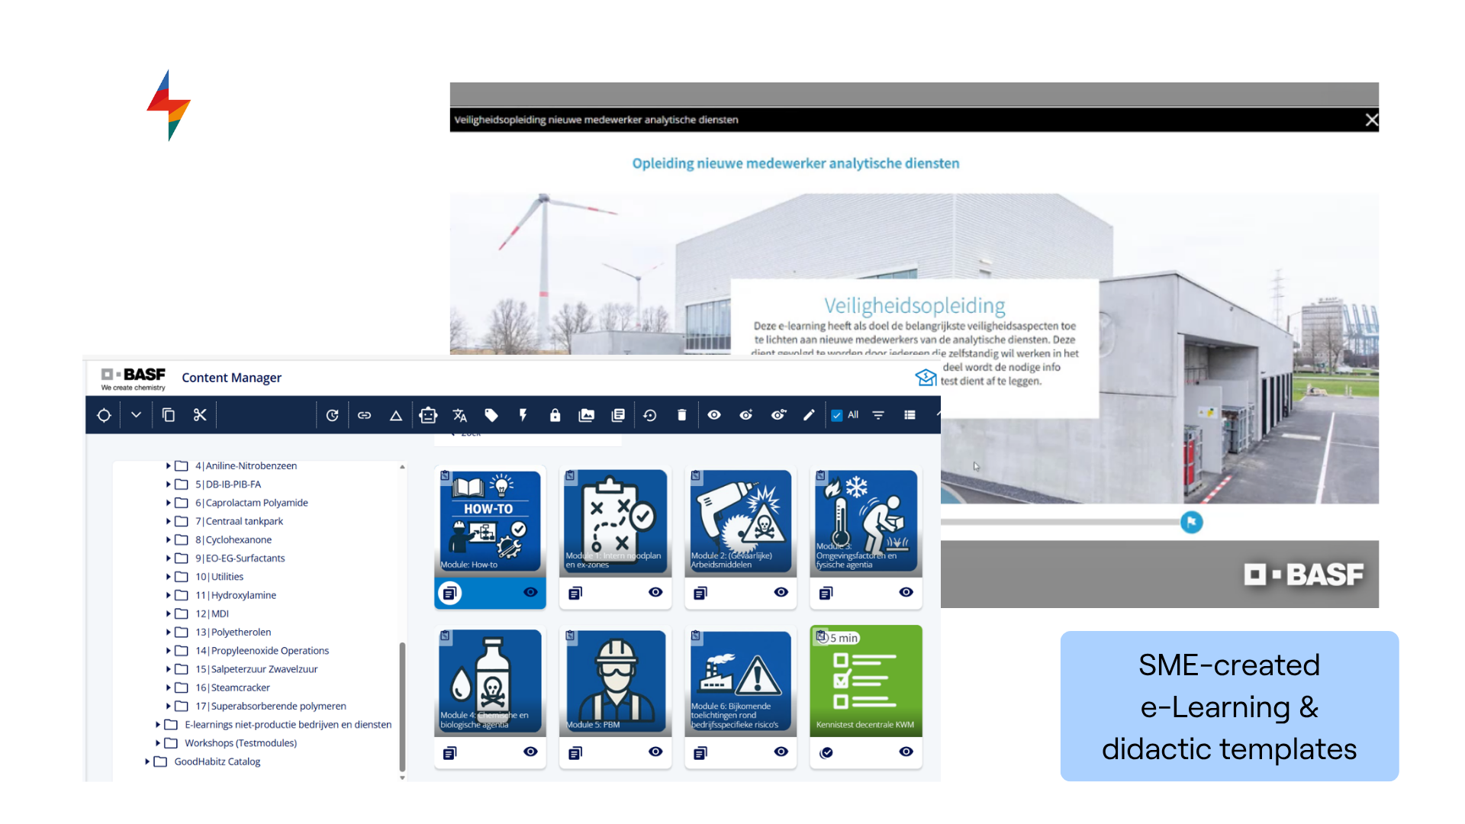Expand the 12|MDI folder

168,613
